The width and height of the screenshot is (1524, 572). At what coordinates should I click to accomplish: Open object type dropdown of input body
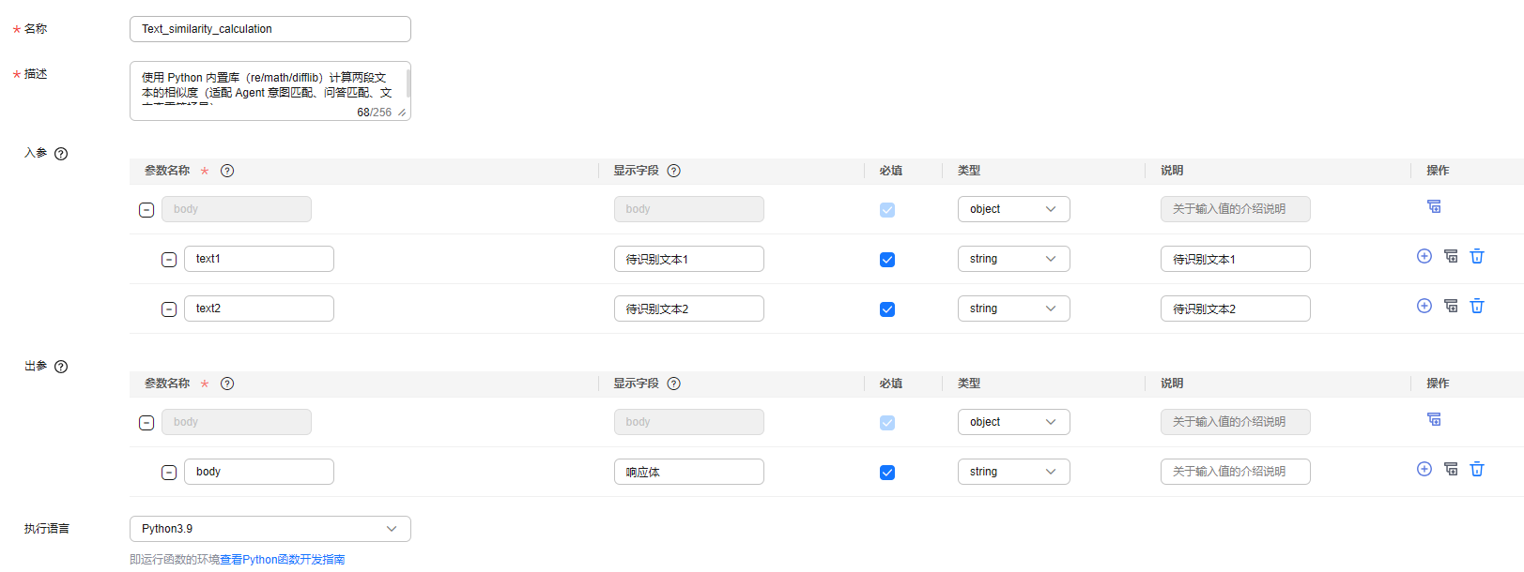click(1013, 209)
